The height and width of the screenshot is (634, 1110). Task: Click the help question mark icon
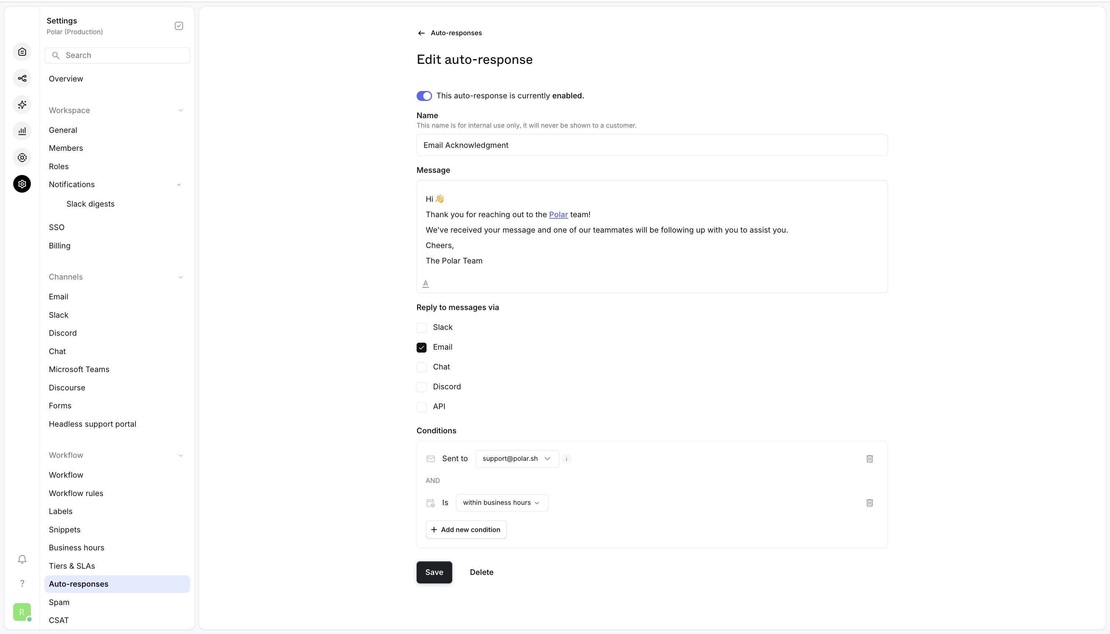(22, 583)
